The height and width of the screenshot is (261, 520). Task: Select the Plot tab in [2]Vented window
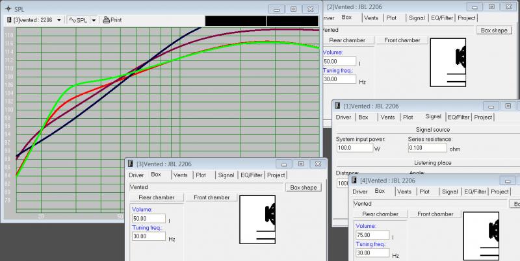point(393,18)
